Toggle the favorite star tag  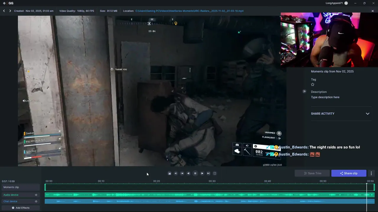click(x=313, y=85)
